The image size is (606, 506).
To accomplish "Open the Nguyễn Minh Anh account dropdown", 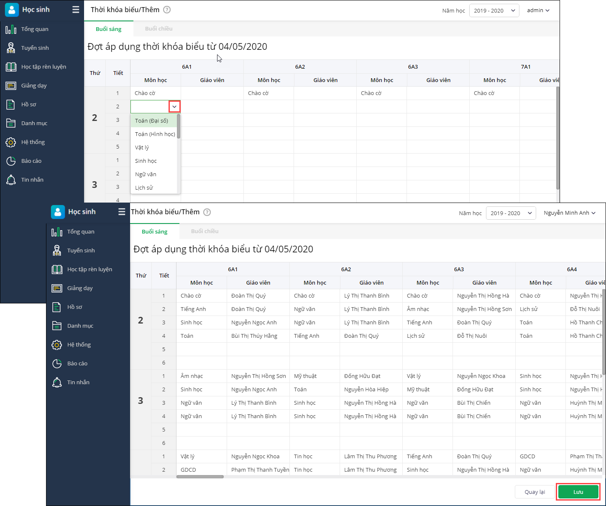I will point(569,213).
